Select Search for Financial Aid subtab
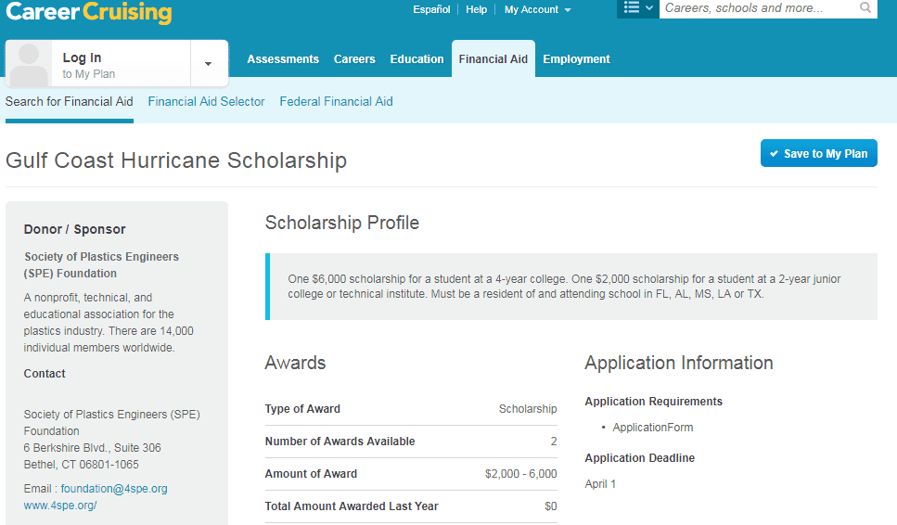 pos(70,102)
